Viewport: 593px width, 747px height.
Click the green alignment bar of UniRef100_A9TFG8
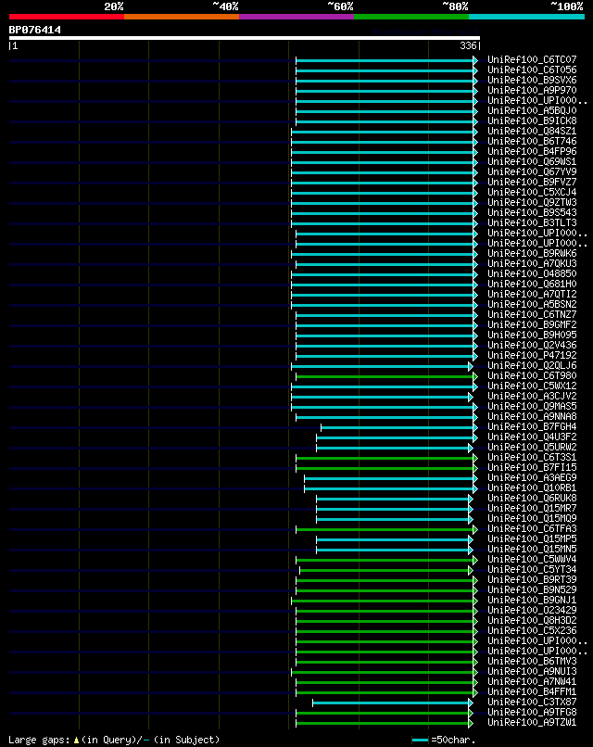pyautogui.click(x=383, y=714)
